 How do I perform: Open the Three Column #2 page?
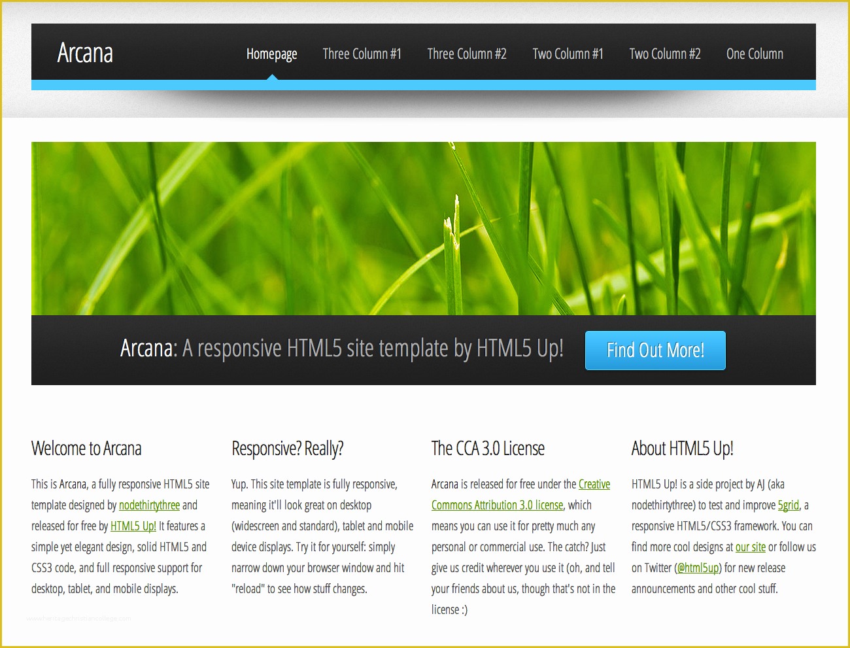pyautogui.click(x=467, y=54)
